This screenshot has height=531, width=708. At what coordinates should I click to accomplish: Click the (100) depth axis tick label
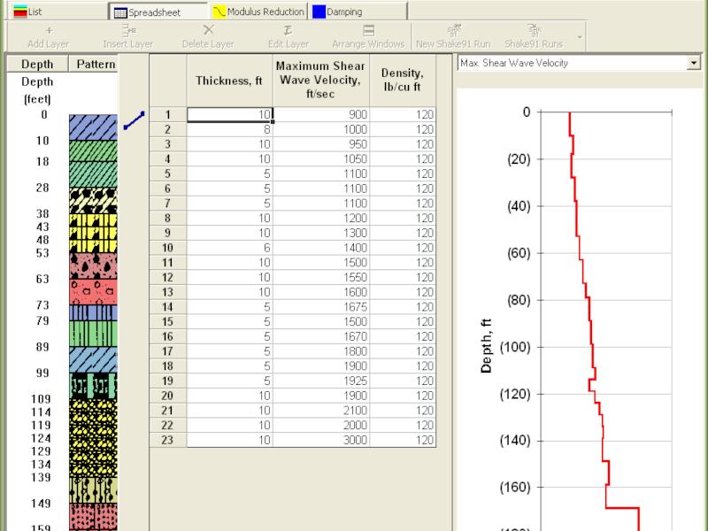515,347
